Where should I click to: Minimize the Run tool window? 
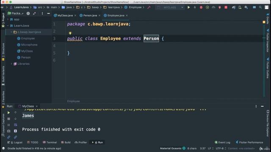click(x=262, y=106)
